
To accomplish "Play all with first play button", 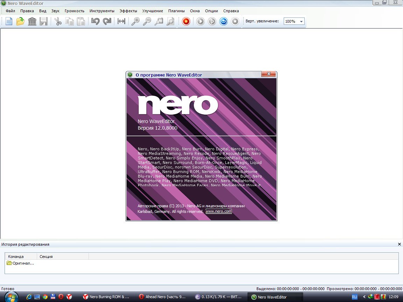I will point(200,21).
